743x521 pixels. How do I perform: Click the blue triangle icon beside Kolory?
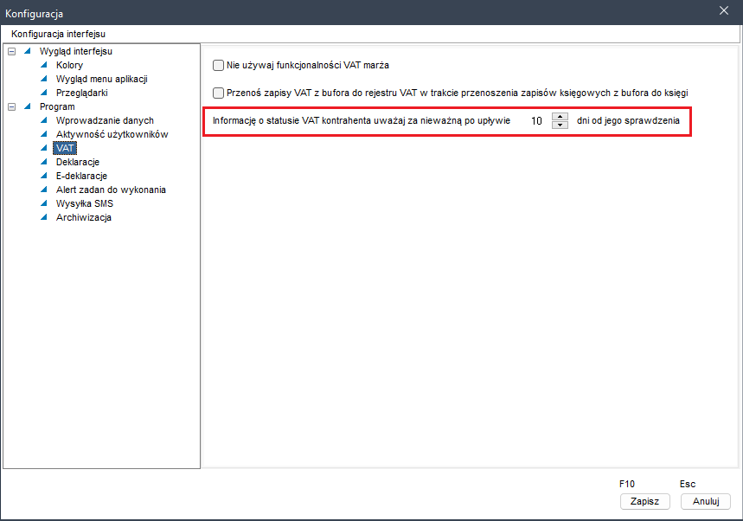point(44,65)
